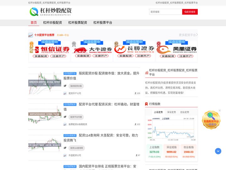Click the search box labeled 配资搜索
The image size is (226, 170).
(x=166, y=12)
